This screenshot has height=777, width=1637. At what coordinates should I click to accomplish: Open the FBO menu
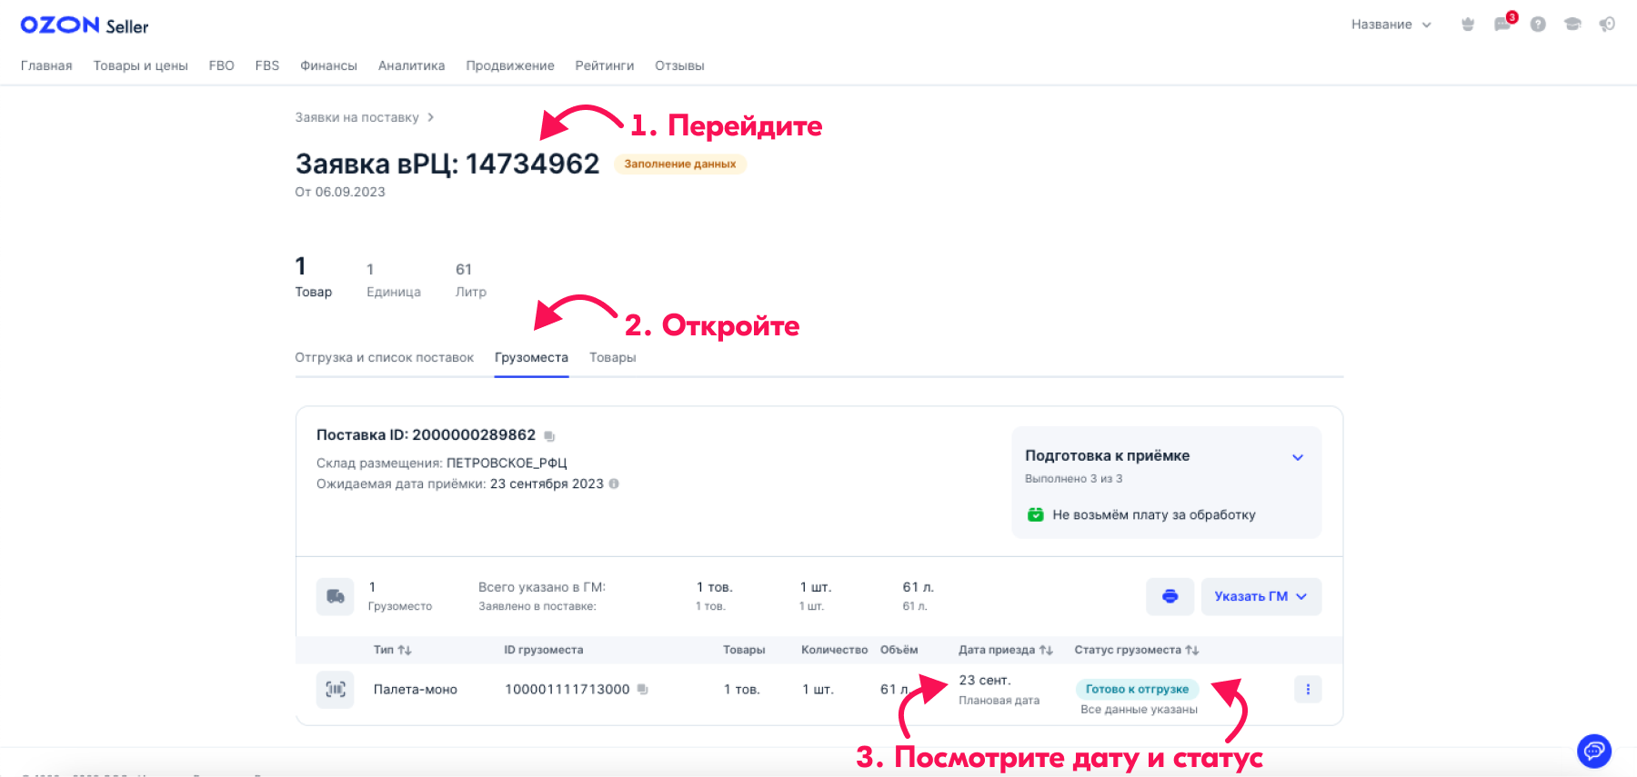tap(221, 65)
